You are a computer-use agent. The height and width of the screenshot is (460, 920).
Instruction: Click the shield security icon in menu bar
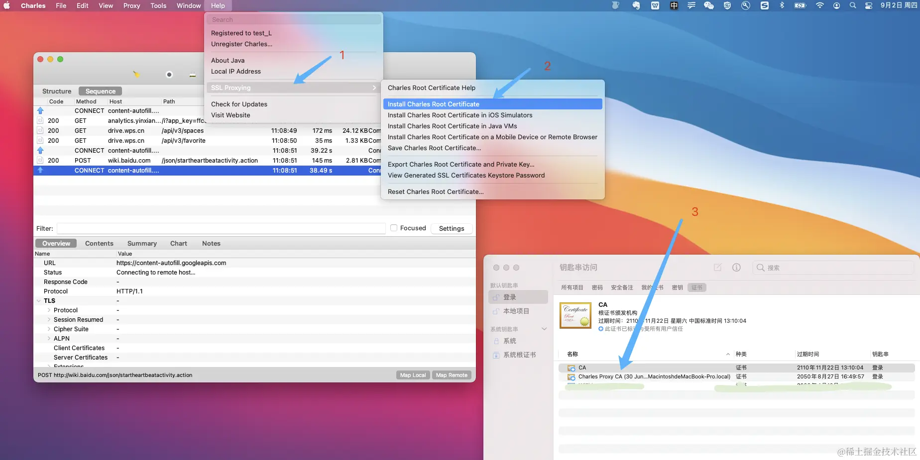[x=727, y=5]
